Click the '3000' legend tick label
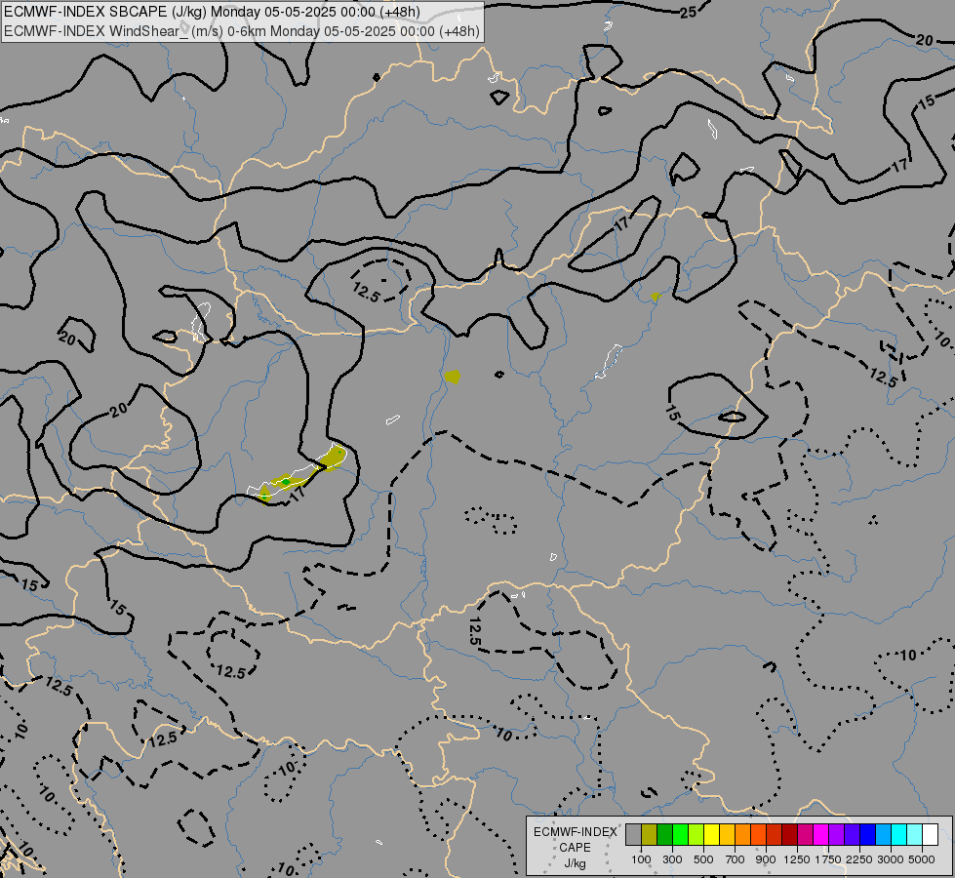Image resolution: width=955 pixels, height=878 pixels. pyautogui.click(x=891, y=859)
